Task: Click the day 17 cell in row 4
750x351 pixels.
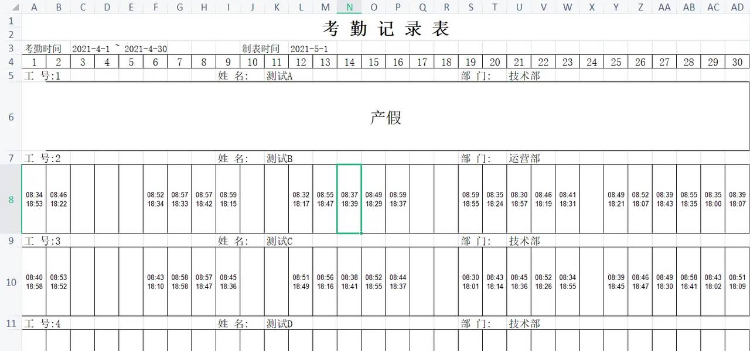Action: 422,63
